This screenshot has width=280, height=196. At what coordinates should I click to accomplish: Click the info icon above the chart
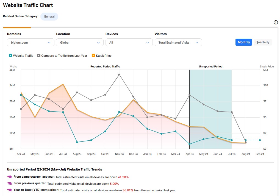point(276,22)
